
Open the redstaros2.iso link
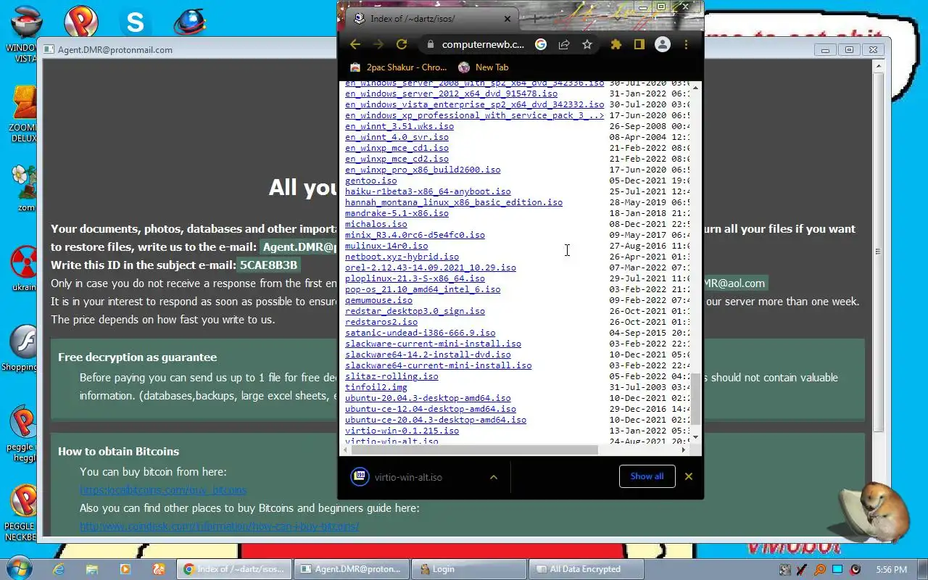[381, 322]
